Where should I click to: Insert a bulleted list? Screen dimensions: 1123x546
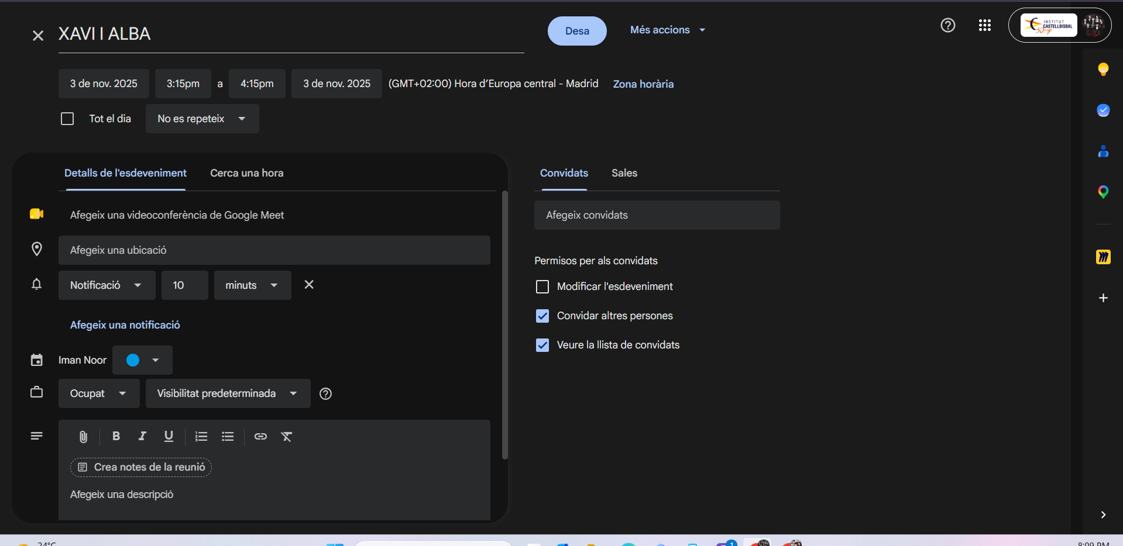pos(228,436)
